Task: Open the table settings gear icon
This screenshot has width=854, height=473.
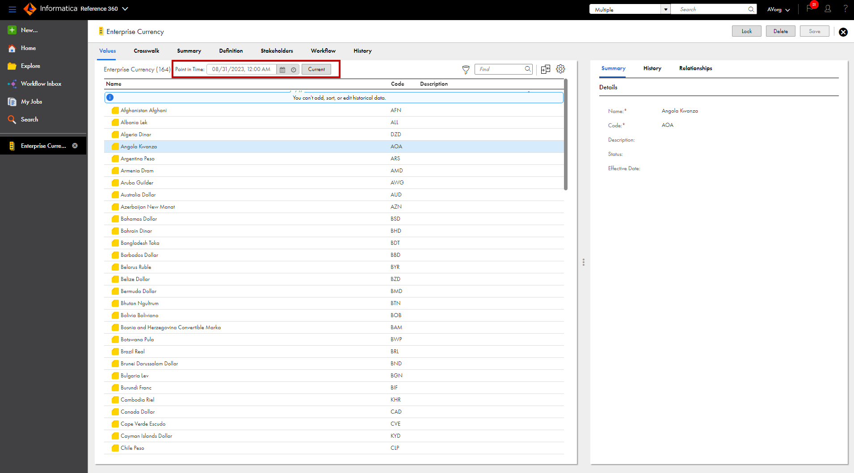Action: click(x=560, y=69)
